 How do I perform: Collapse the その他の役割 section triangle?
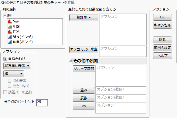[x=70, y=61]
